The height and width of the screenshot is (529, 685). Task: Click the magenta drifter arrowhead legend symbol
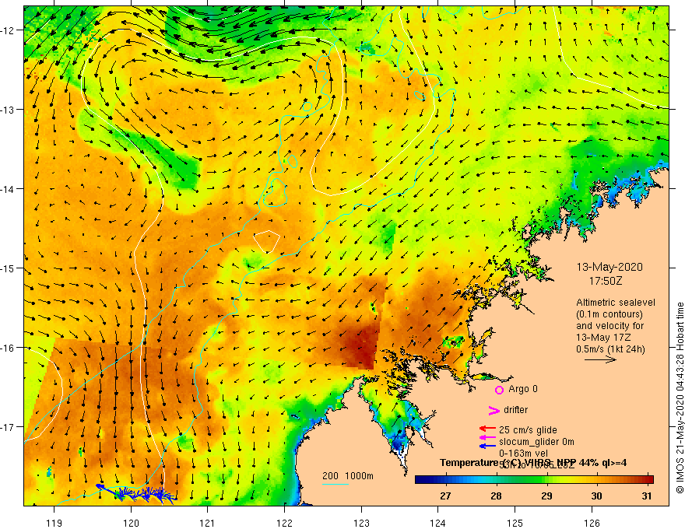[x=494, y=410]
